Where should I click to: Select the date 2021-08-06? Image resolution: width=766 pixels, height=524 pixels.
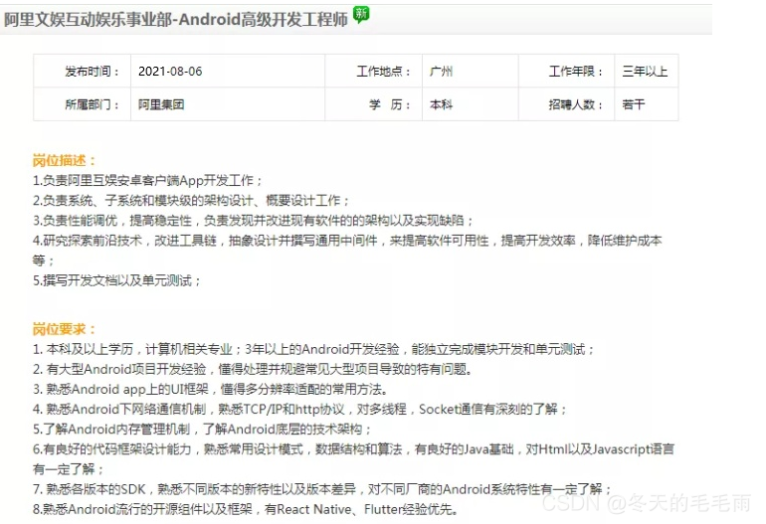pyautogui.click(x=170, y=72)
